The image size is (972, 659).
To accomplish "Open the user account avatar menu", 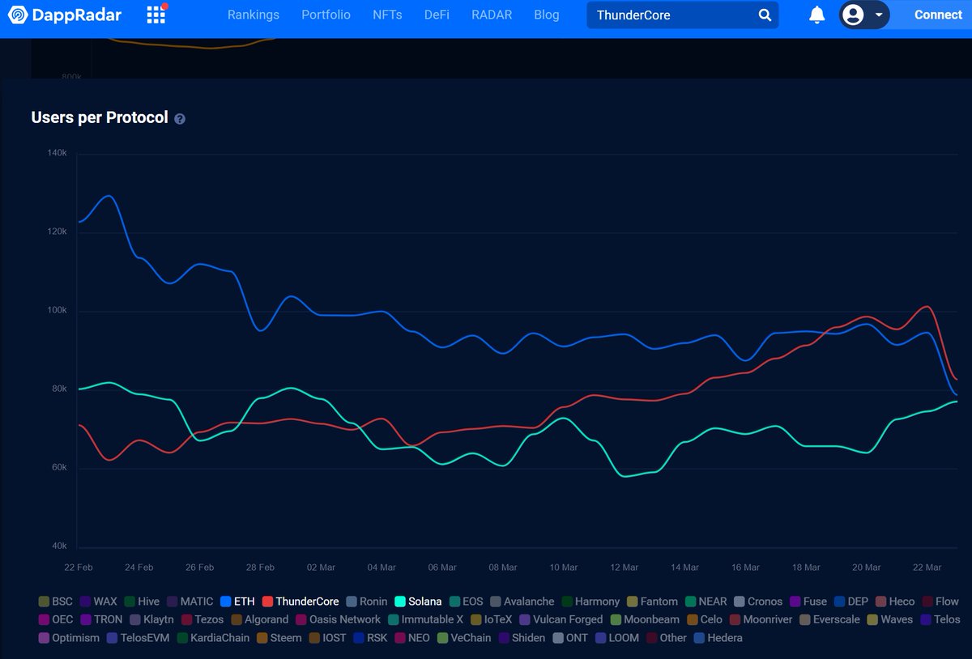I will 853,15.
